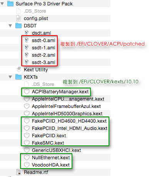Select the Kext Utility name
149x177 pixels.
36,70
